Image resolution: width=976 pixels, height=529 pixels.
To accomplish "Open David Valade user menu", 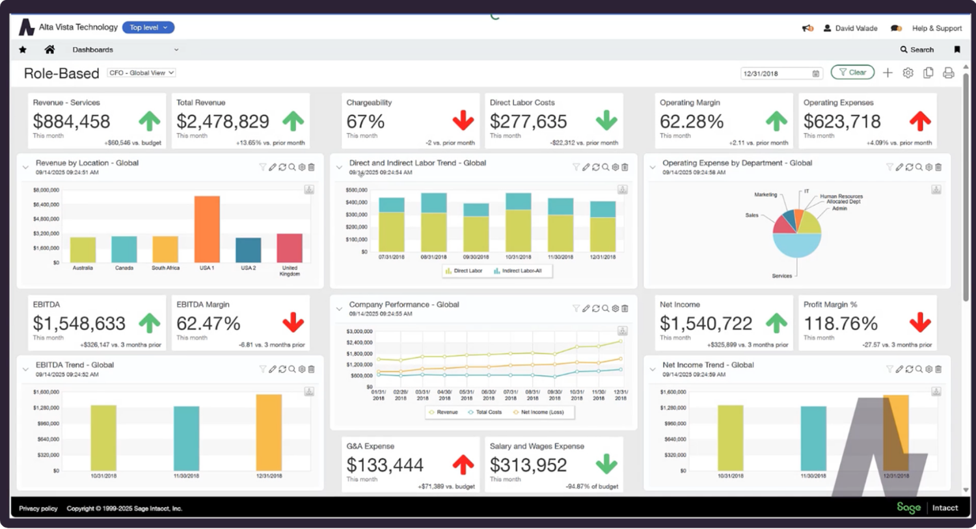I will click(x=850, y=28).
